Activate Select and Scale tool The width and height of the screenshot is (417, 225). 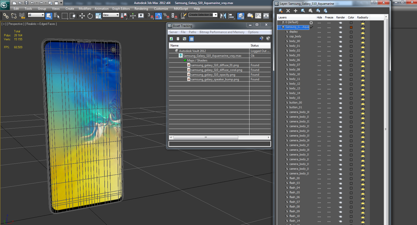tap(98, 16)
